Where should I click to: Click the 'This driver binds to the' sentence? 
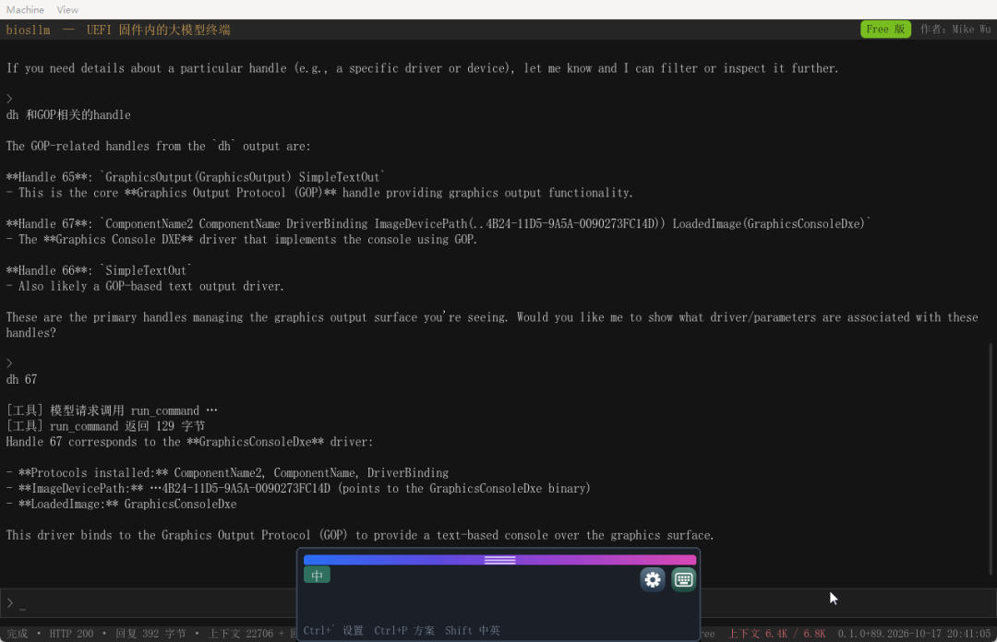(x=360, y=535)
